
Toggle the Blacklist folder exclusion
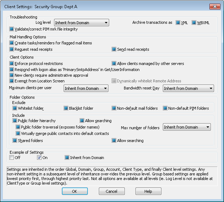click(66, 108)
